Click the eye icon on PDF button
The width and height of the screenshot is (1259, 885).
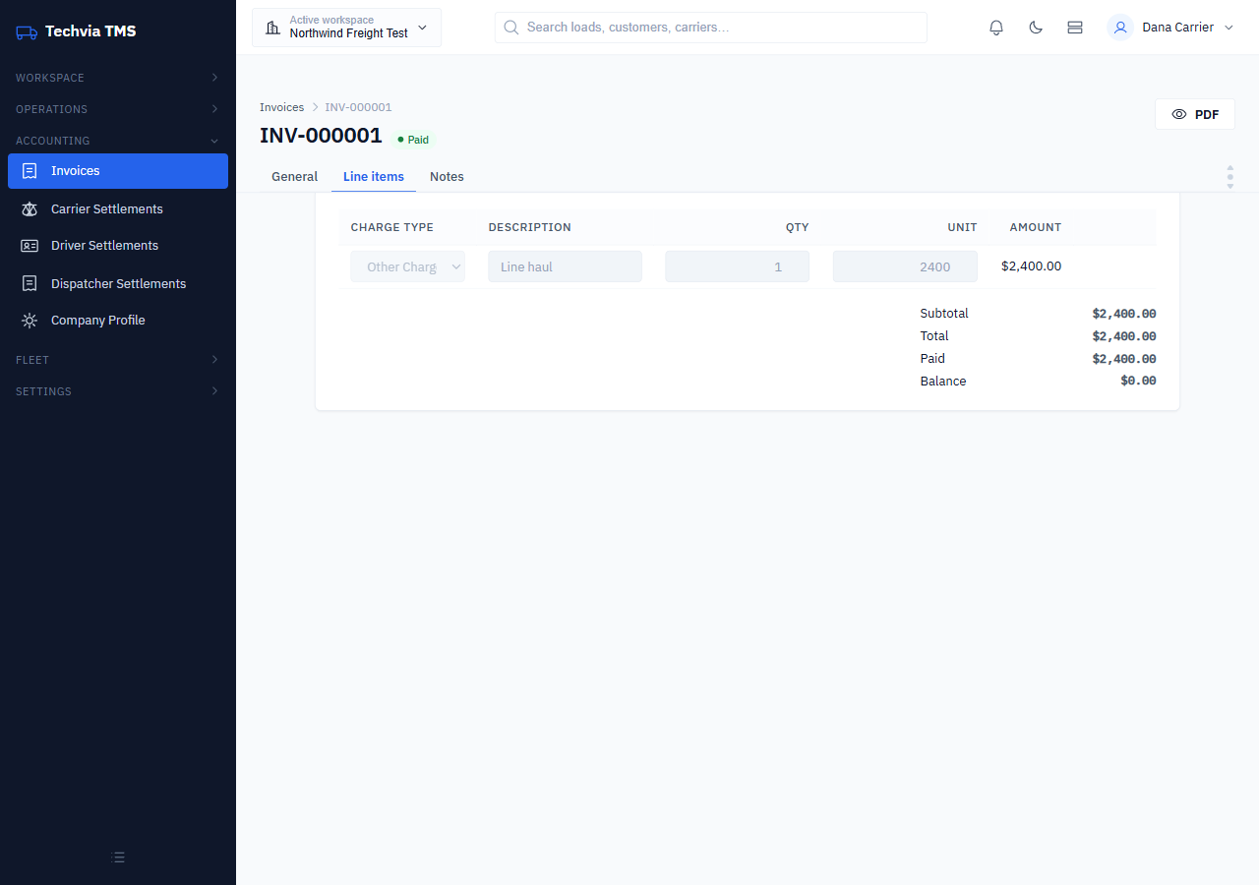[x=1179, y=115]
